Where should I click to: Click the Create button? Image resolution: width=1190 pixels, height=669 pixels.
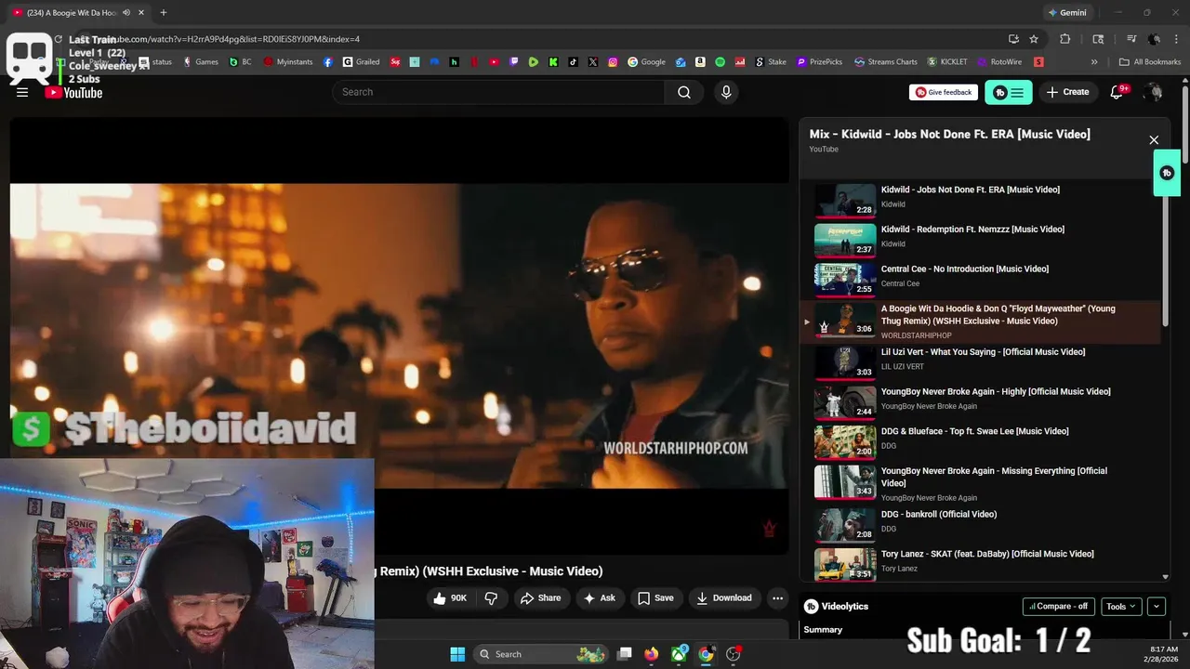(1067, 92)
